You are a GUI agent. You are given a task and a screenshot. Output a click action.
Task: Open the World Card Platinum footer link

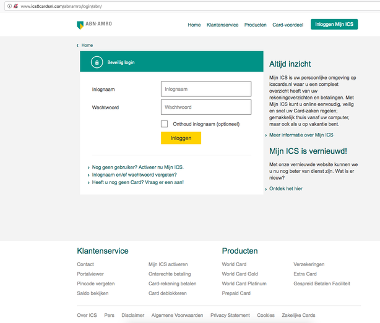pos(244,283)
